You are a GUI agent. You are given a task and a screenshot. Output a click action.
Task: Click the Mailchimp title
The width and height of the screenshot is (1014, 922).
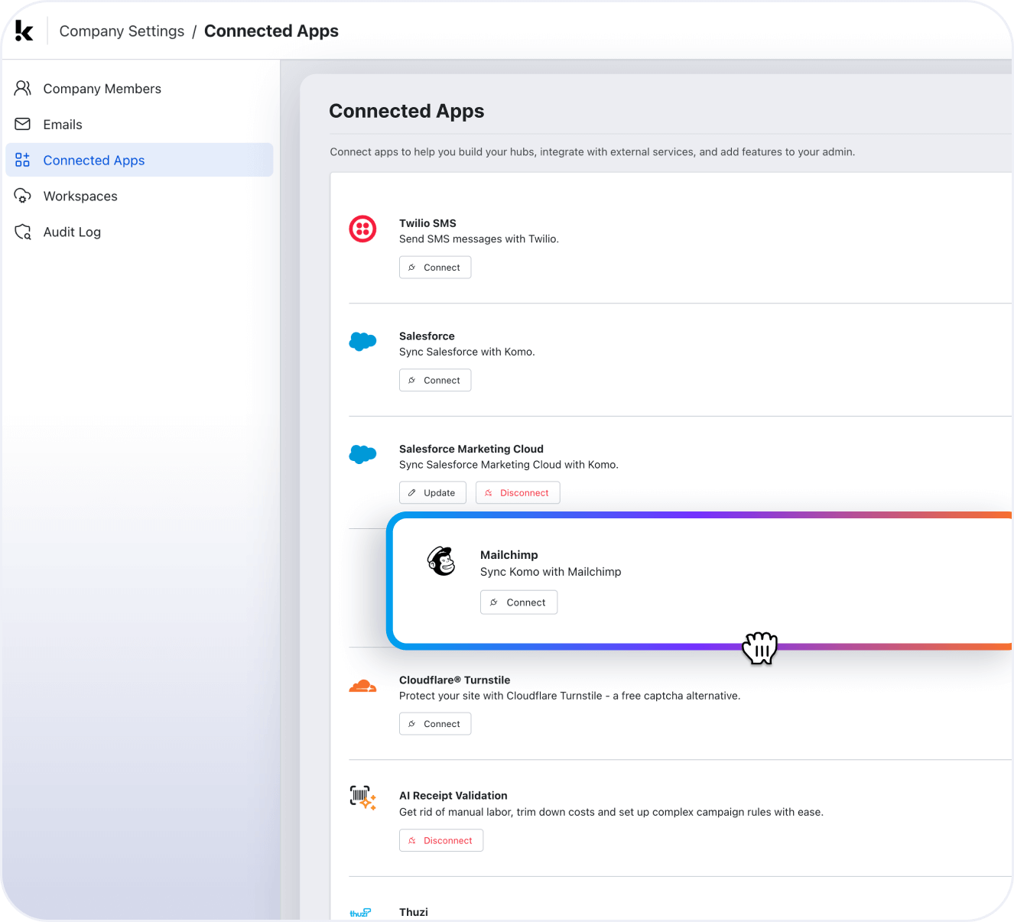pyautogui.click(x=509, y=555)
